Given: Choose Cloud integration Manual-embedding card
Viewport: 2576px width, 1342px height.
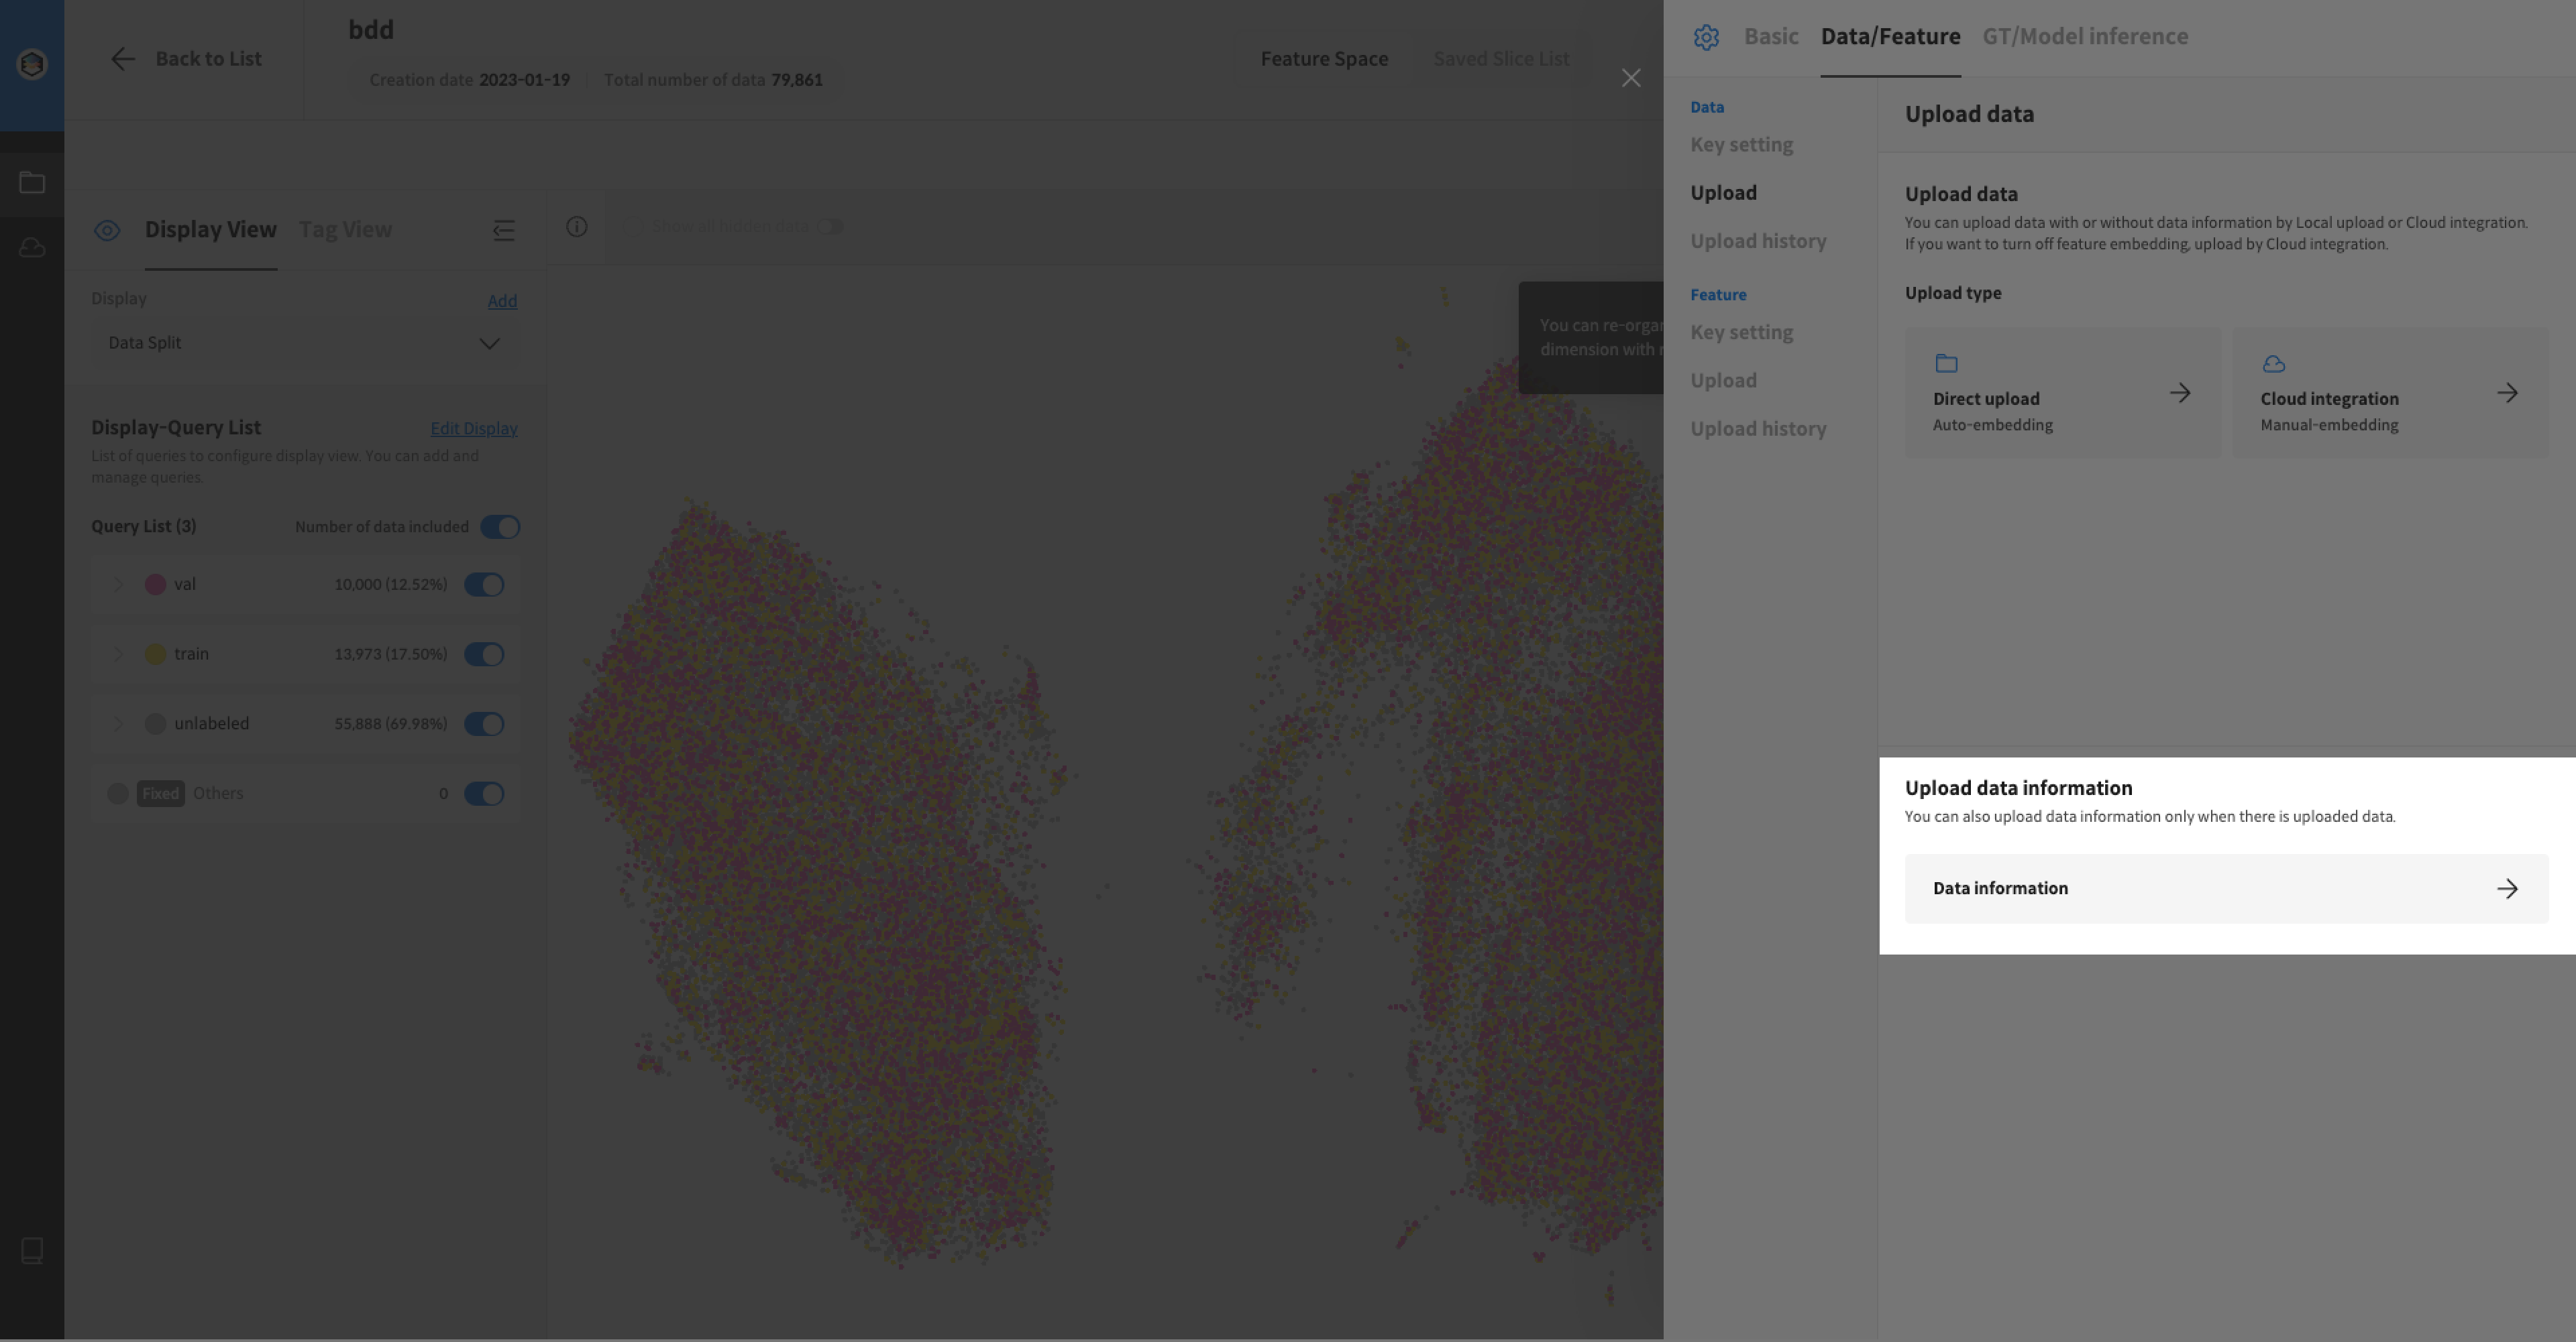Looking at the screenshot, I should coord(2390,393).
